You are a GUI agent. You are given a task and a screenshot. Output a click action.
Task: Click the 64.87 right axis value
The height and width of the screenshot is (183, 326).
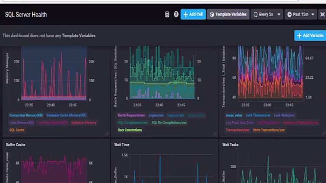309,58
